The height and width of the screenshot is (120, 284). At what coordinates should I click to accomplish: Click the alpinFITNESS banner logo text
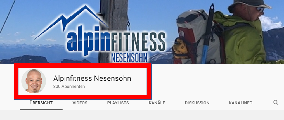point(116,41)
